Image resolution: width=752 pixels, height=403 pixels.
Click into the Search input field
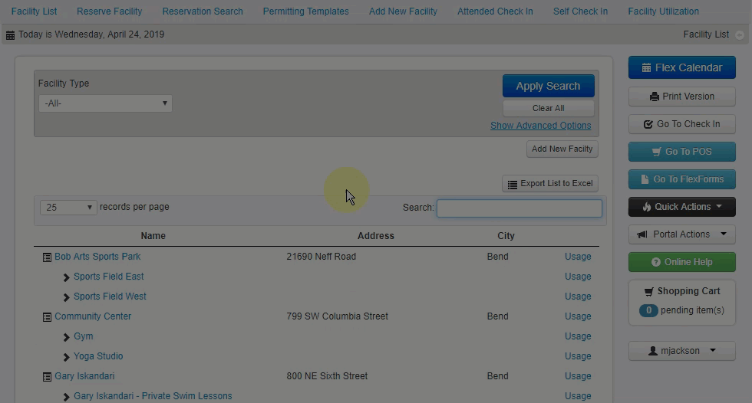[519, 208]
